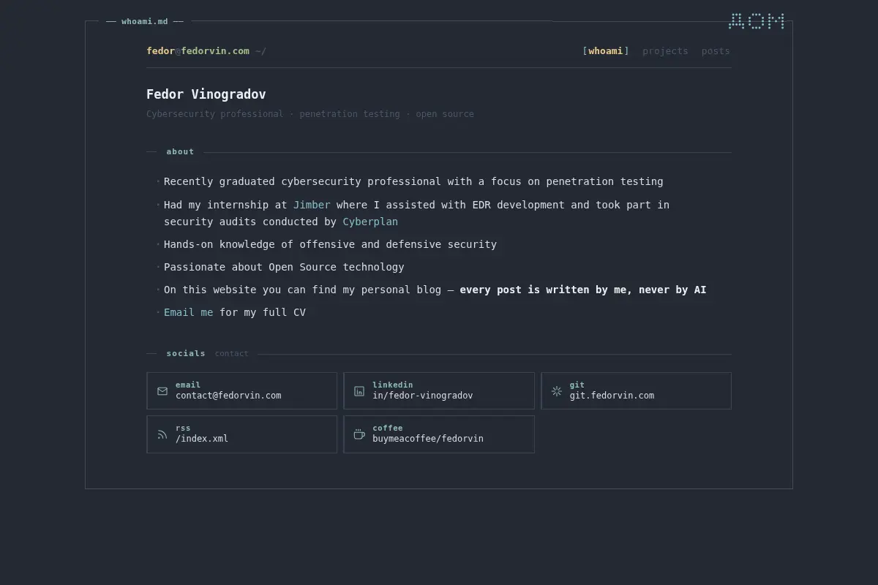Click the RSS feed icon

click(162, 434)
